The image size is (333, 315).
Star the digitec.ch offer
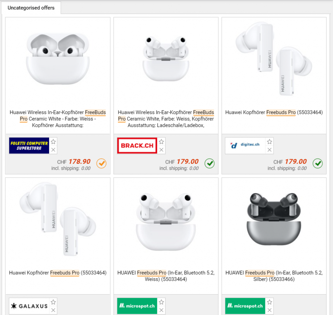click(x=269, y=142)
